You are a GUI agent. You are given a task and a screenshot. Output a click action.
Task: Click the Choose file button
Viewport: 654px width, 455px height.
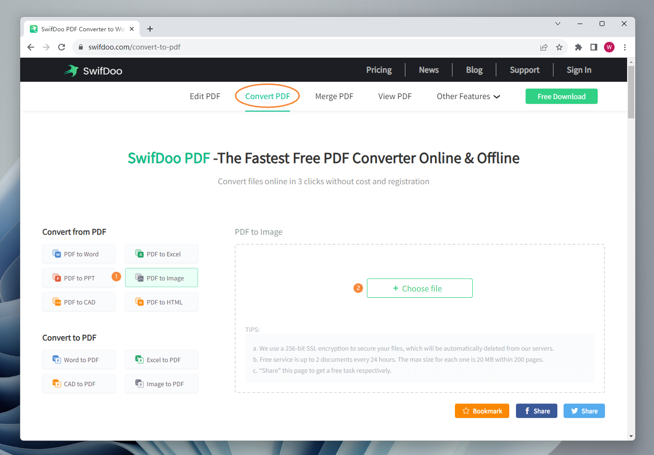coord(420,288)
